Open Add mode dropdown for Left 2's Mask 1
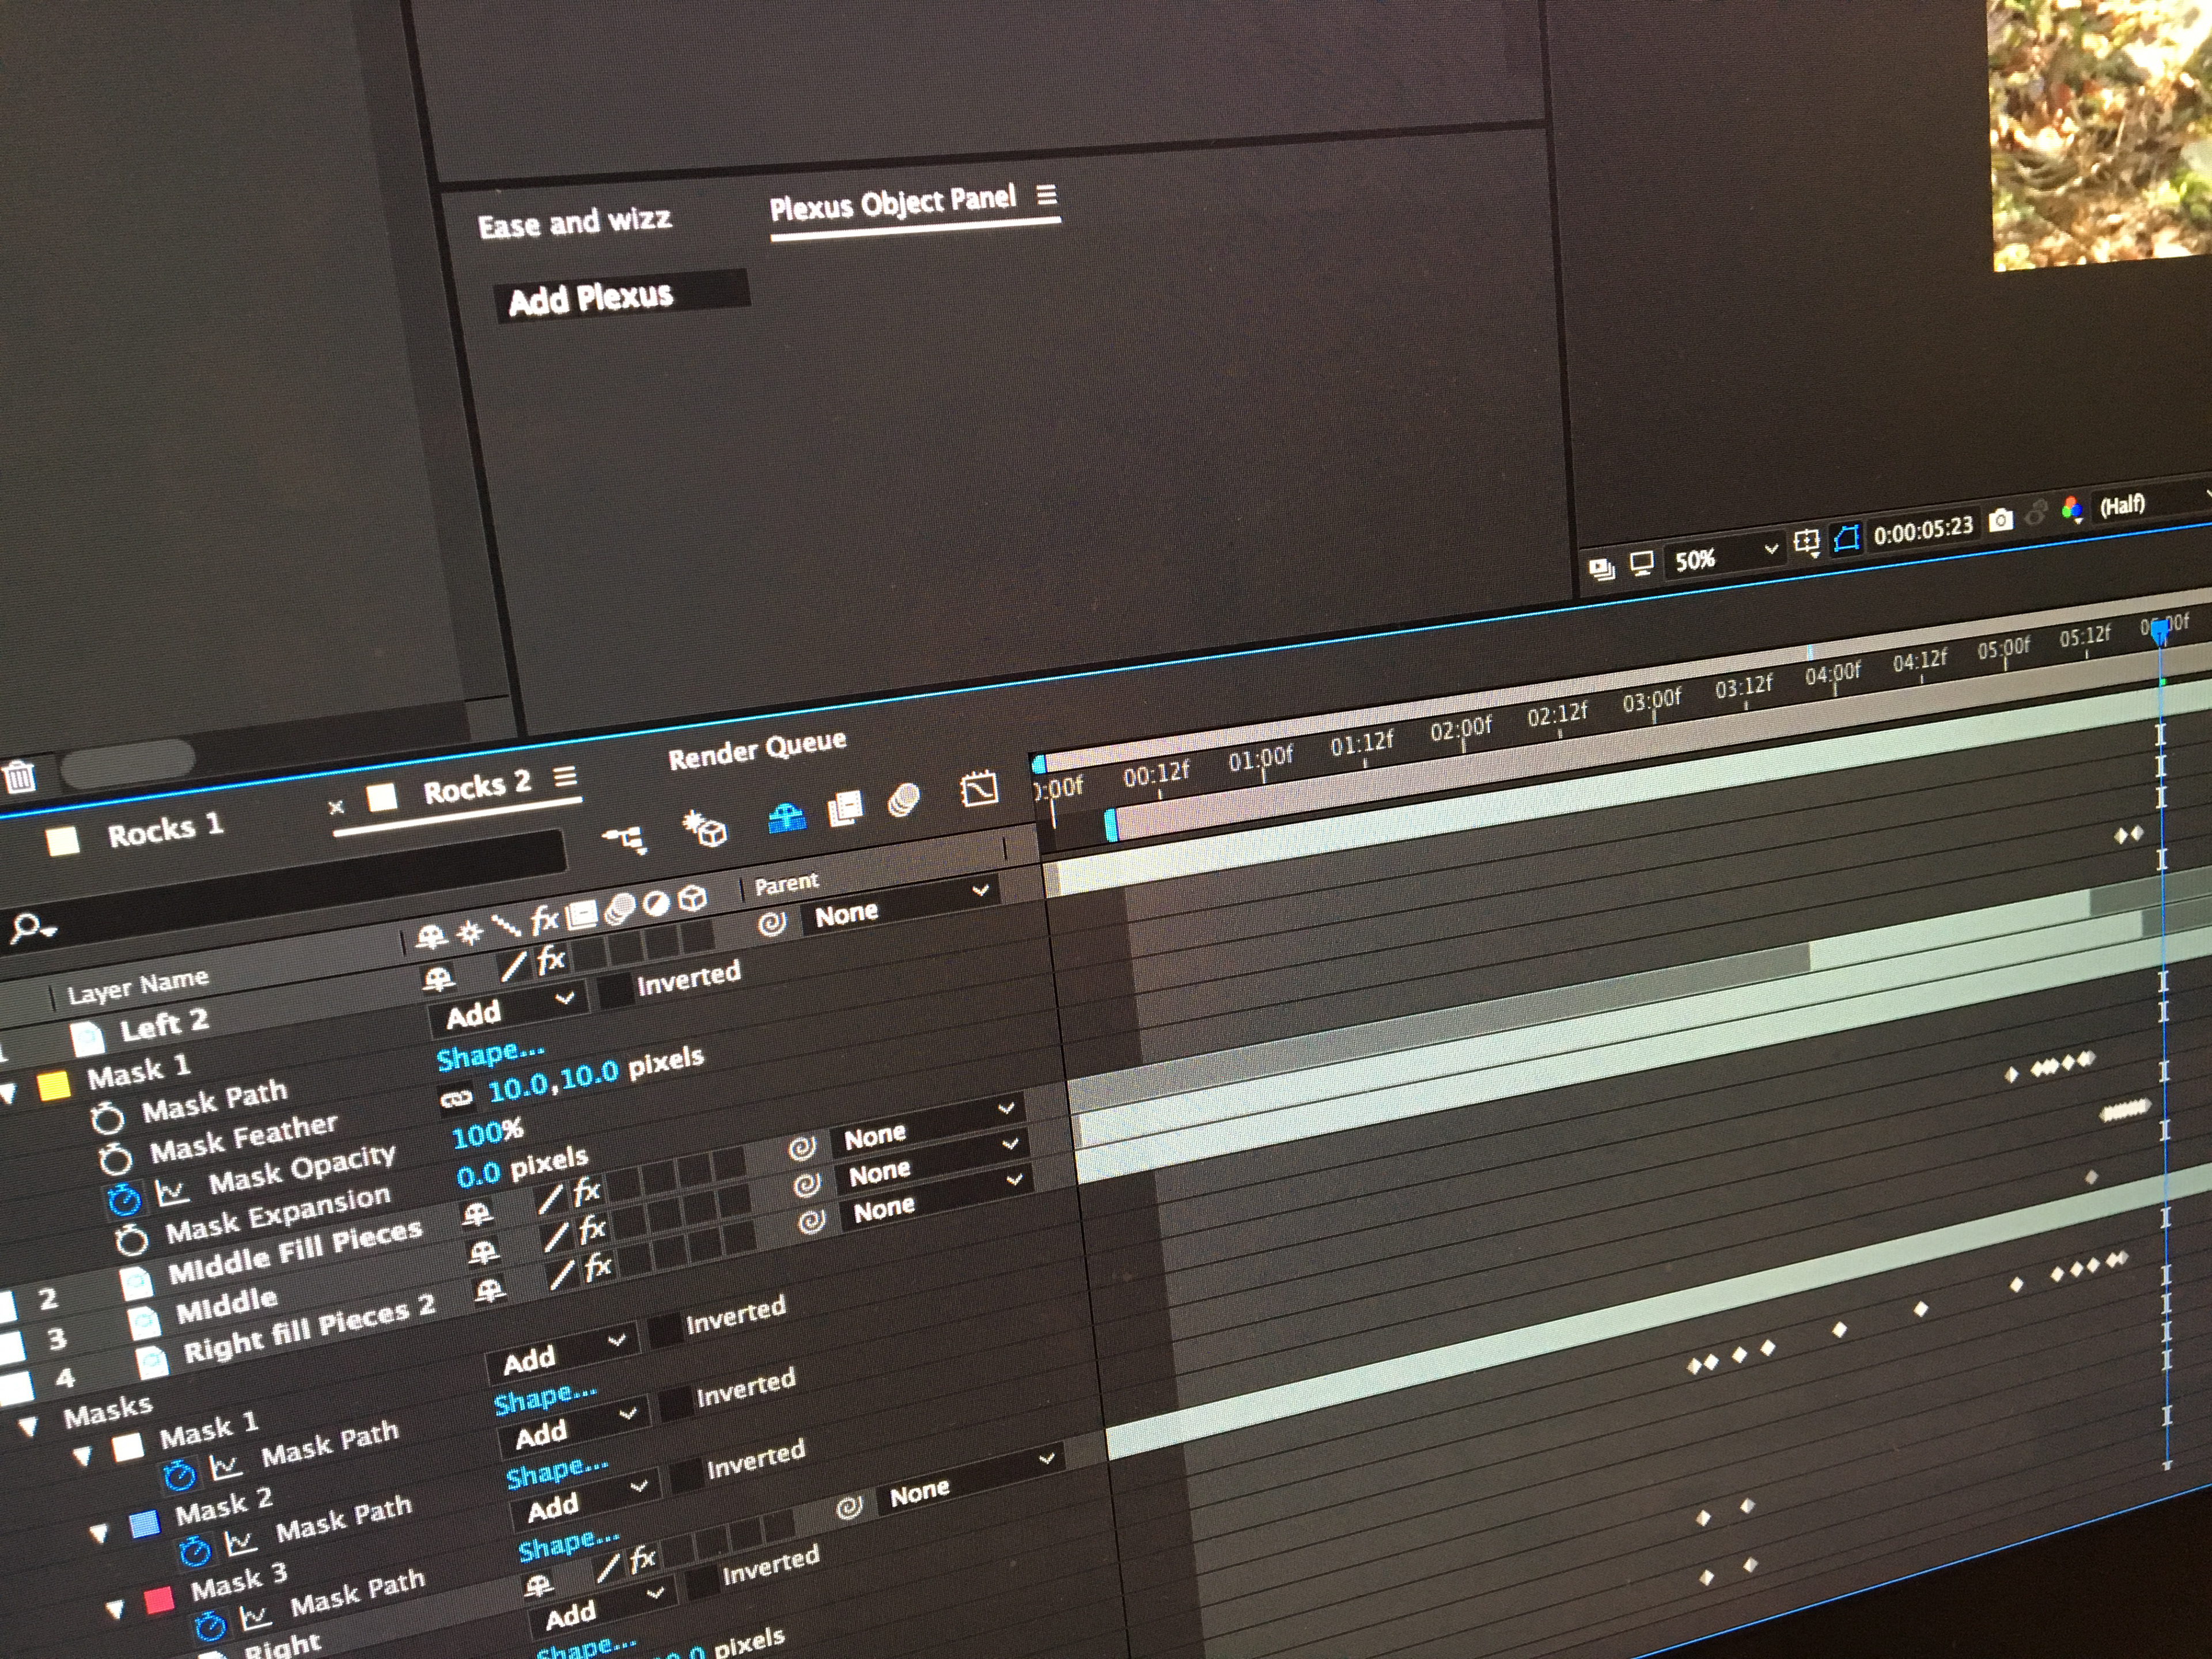This screenshot has height=1659, width=2212. click(508, 1009)
